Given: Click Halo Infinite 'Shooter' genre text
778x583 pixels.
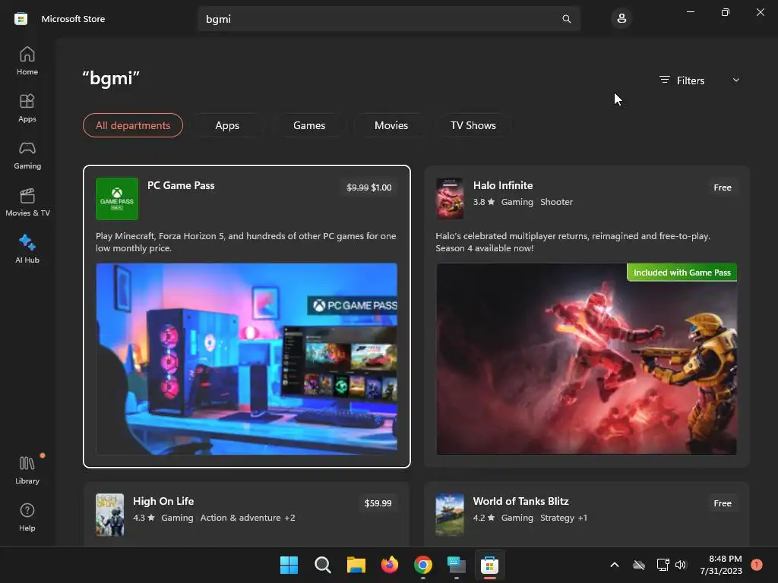Looking at the screenshot, I should [x=556, y=202].
